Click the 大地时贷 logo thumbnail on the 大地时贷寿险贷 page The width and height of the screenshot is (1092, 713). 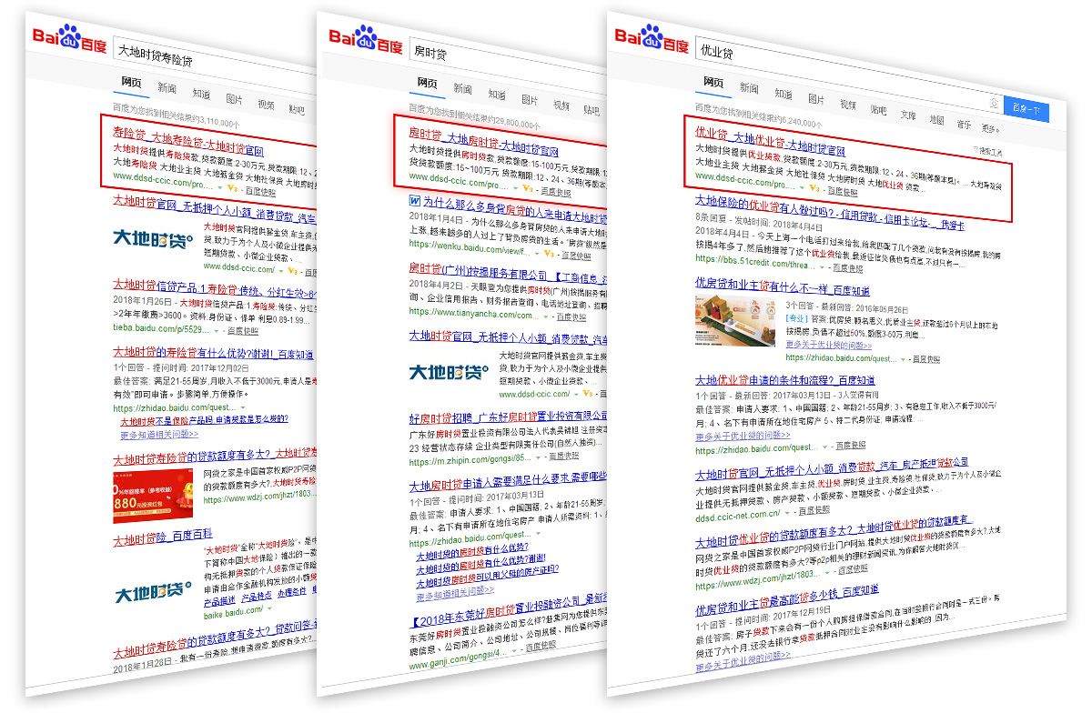[x=153, y=239]
